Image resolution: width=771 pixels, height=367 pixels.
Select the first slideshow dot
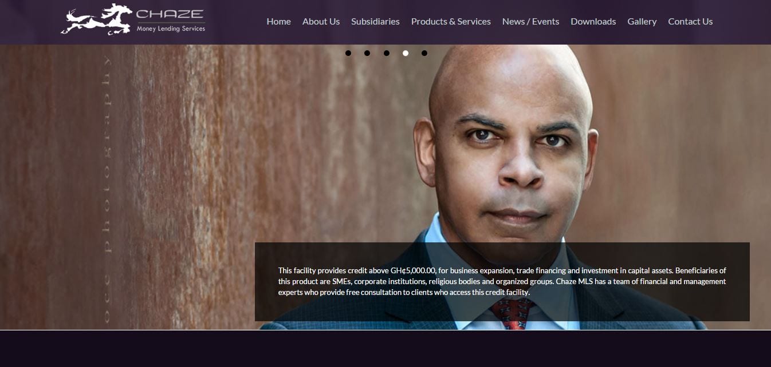click(x=348, y=53)
